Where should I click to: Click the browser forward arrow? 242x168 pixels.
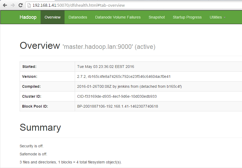coord(13,5)
